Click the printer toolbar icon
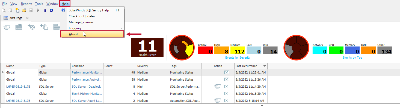This screenshot has width=400, height=108. pos(10,10)
